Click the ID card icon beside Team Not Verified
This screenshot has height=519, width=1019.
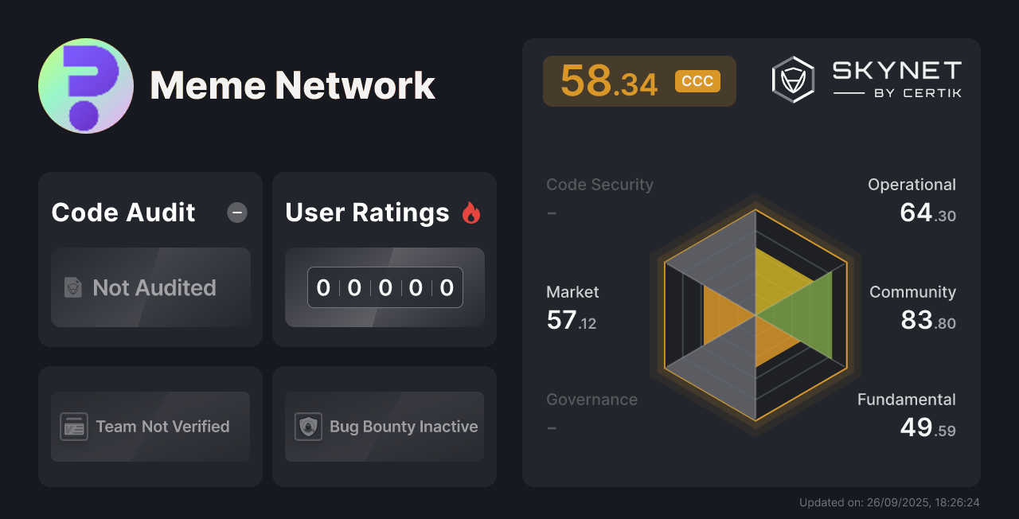[x=74, y=427]
